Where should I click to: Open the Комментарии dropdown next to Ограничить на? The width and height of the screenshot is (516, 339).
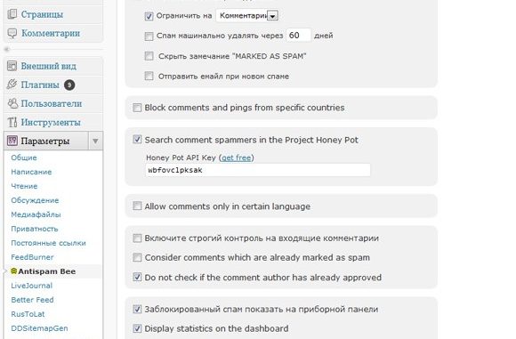point(246,15)
